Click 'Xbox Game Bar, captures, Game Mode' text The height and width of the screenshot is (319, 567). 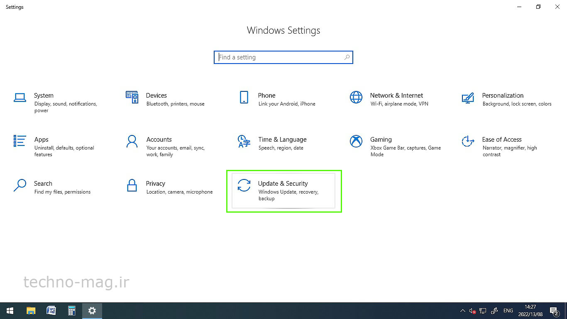coord(406,151)
